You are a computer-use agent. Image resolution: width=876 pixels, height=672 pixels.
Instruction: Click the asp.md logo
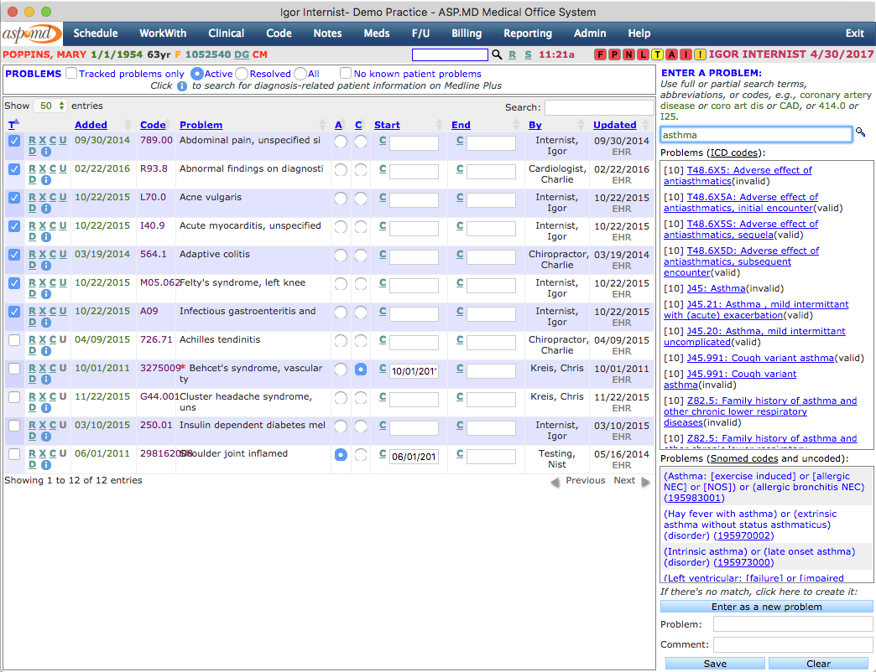(30, 34)
